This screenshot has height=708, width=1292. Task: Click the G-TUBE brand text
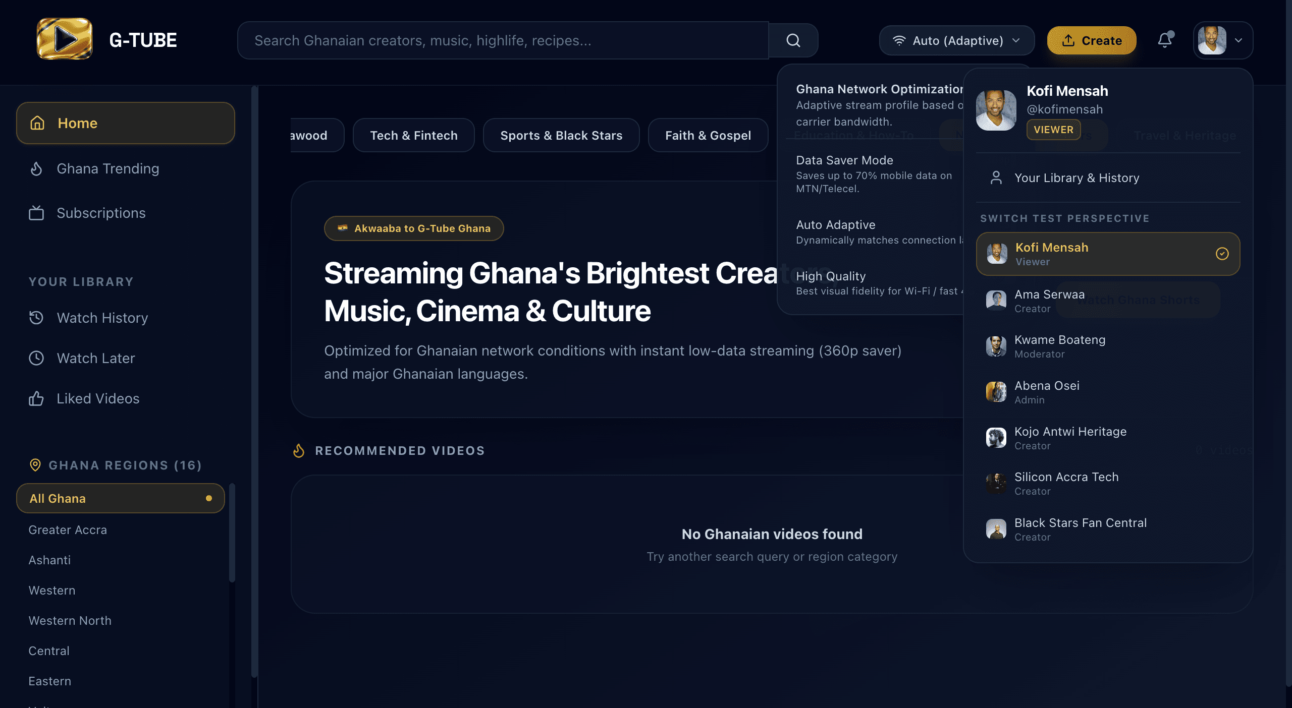tap(143, 40)
